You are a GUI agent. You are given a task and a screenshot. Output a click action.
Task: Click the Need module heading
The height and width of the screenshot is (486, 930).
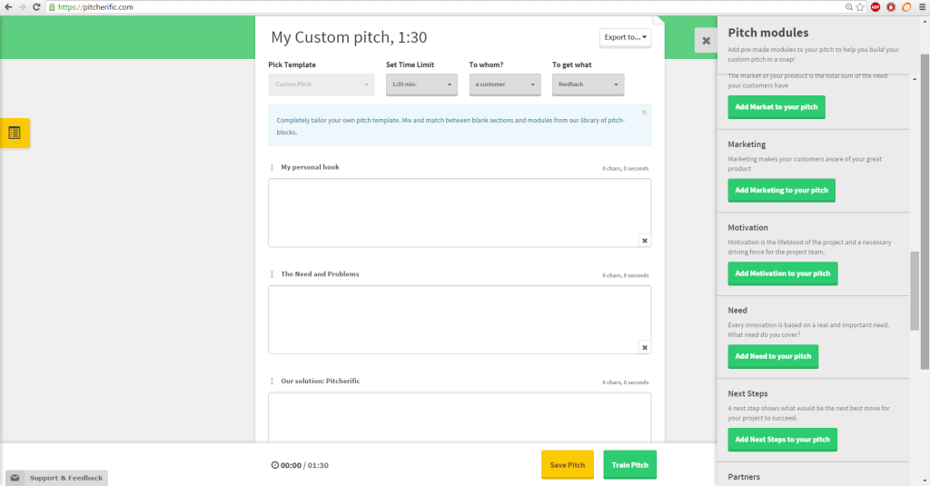737,311
